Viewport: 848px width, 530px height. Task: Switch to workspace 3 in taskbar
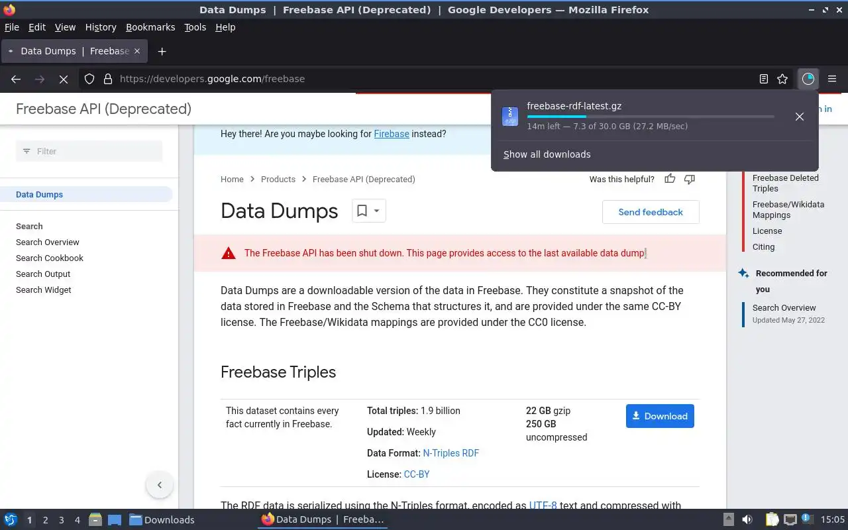click(x=62, y=520)
